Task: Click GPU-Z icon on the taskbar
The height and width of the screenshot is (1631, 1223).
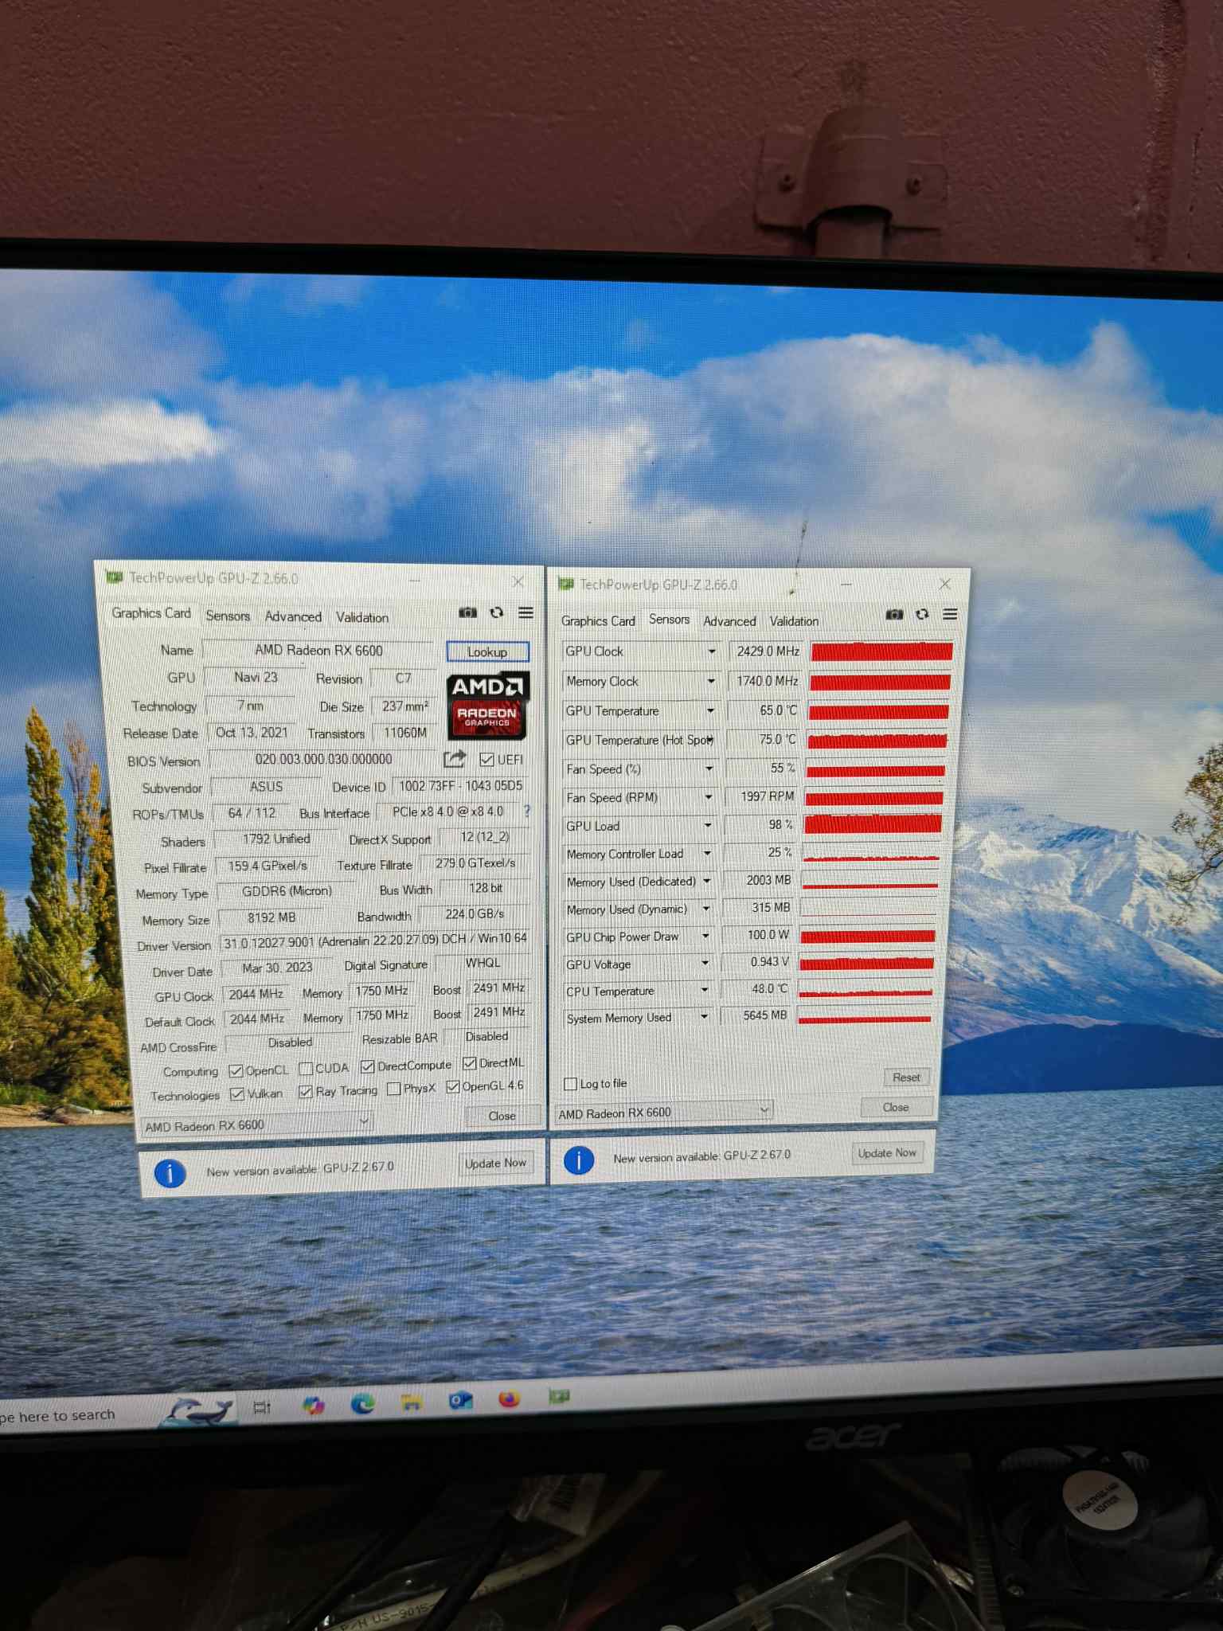Action: (559, 1396)
